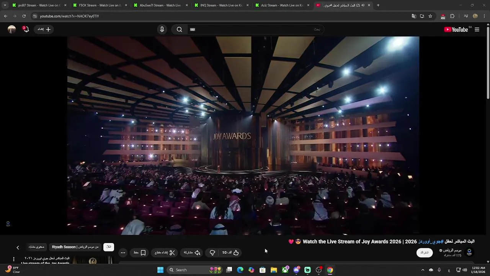Image resolution: width=490 pixels, height=276 pixels.
Task: Open the extension with 455 badge
Action: click(x=443, y=16)
